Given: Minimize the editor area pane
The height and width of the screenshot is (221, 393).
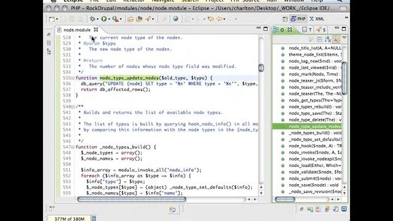Looking at the screenshot, I should 259,28.
